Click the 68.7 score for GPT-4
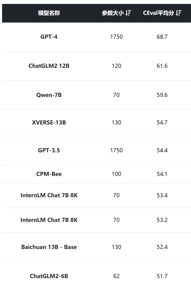The height and width of the screenshot is (289, 191). point(162,37)
